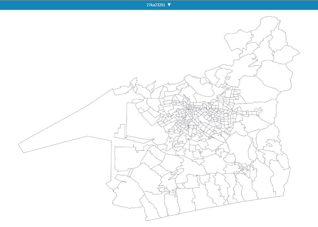318x227 pixels.
Task: Click the down-triangle arrow beside 27ka23201
Action: pos(169,5)
